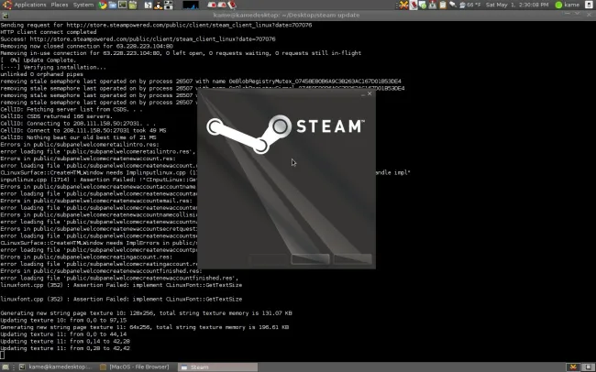This screenshot has height=372, width=596.
Task: Click the orange X icon in the bottom-right panel
Action: coord(573,367)
